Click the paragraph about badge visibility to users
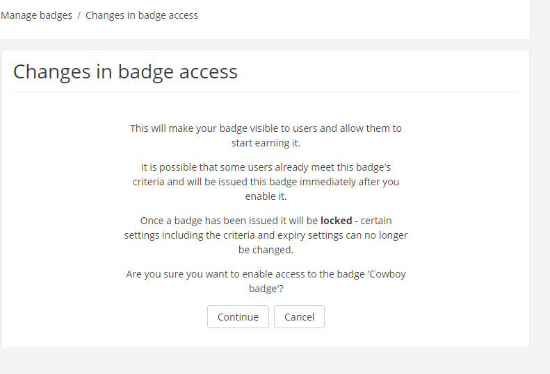This screenshot has height=374, width=550. pyautogui.click(x=266, y=135)
